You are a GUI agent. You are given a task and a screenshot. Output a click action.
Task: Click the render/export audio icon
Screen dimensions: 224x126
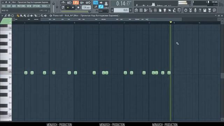209,10
